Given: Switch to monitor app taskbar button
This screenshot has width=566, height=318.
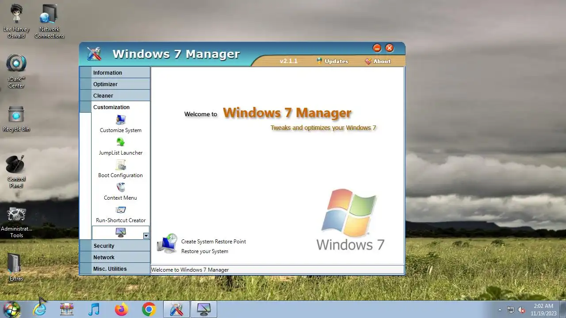Looking at the screenshot, I should click(x=204, y=309).
